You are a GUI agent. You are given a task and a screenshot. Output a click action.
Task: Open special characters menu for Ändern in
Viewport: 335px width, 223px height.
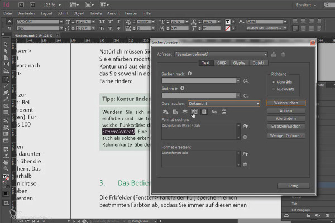pos(246,95)
